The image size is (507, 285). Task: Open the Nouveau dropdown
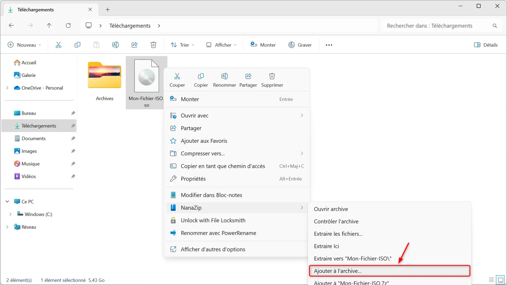[x=24, y=45]
